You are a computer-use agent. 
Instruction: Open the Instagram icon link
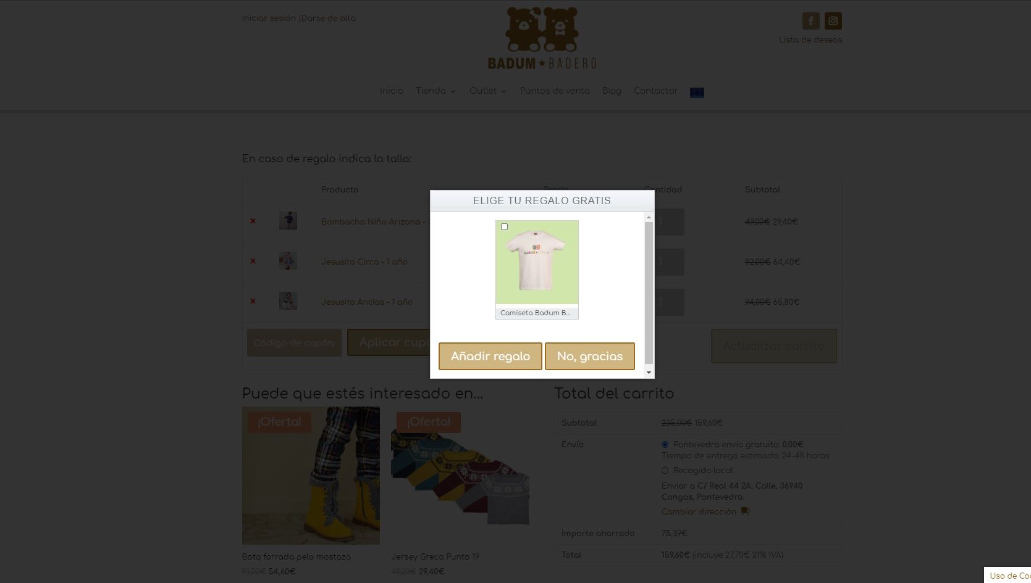pos(833,21)
